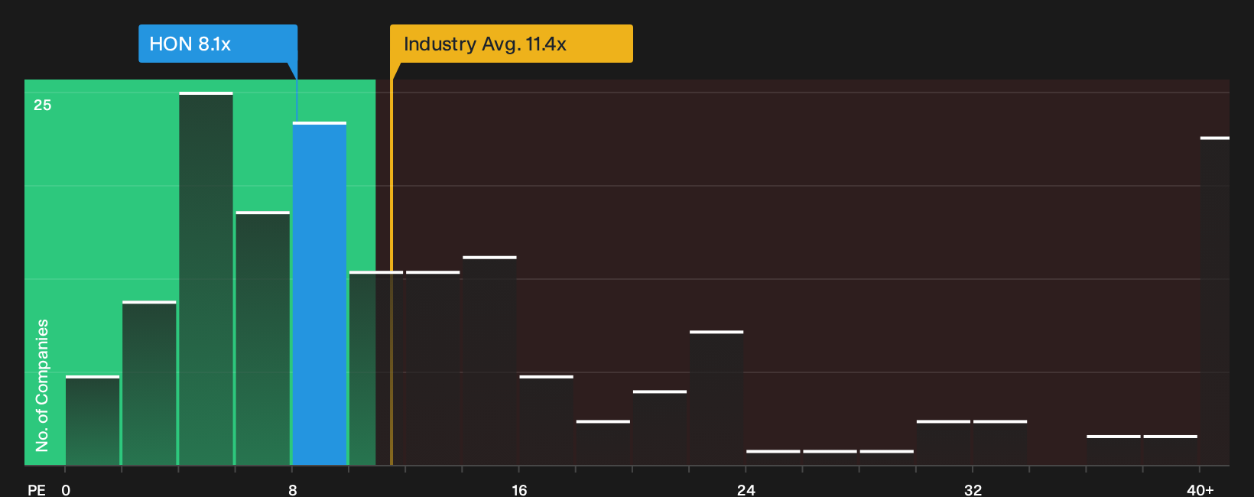Click the 'No. of Companies' axis label
The height and width of the screenshot is (497, 1254).
click(42, 385)
